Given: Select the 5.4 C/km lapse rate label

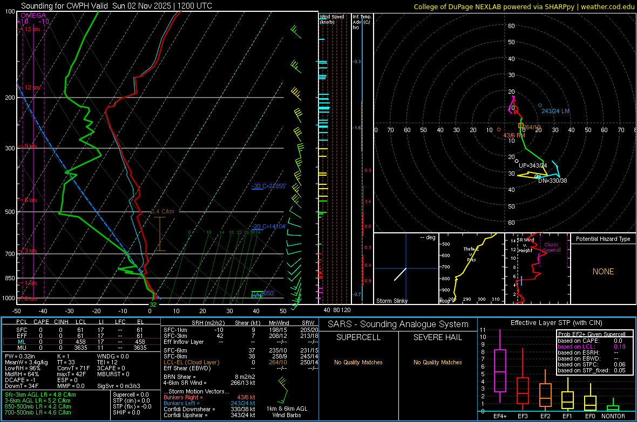Looking at the screenshot, I should coord(162,211).
